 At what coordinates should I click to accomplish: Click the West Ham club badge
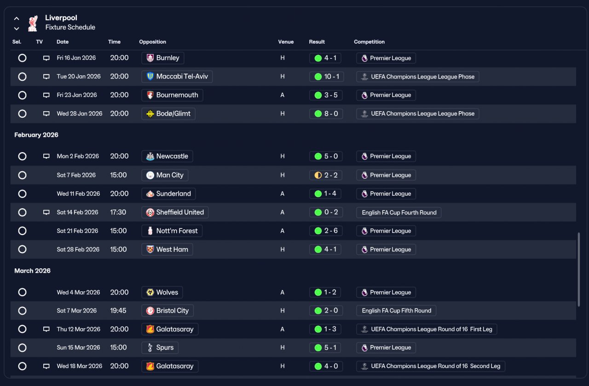(150, 250)
